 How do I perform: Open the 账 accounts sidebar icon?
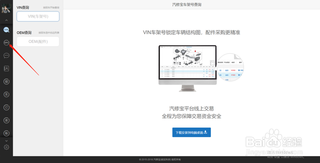6,133
